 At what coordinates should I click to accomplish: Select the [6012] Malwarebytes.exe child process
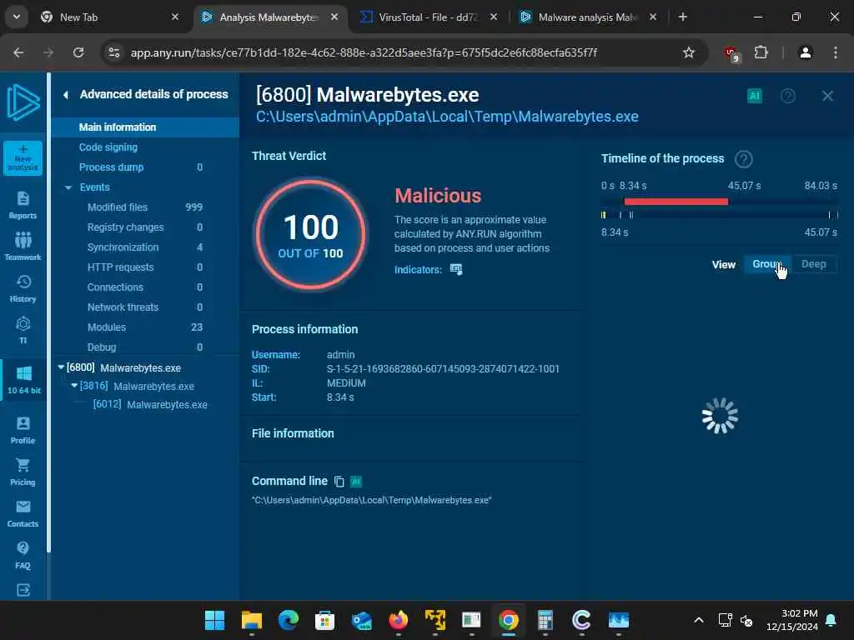coord(150,405)
